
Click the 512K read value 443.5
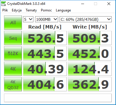tap(45, 53)
